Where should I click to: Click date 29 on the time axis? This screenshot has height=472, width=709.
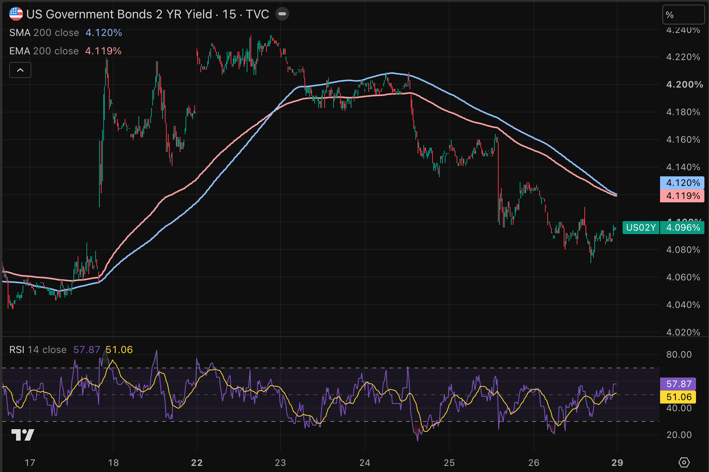point(617,463)
